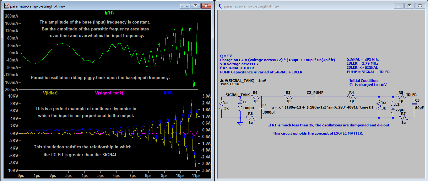Click the .ic V(SIGNAL_TANK)= 1mV directive
Viewport: 428px width, 181px height.
[x=243, y=80]
